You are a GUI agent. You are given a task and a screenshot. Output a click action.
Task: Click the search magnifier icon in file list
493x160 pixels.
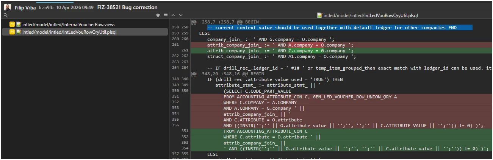point(5,16)
